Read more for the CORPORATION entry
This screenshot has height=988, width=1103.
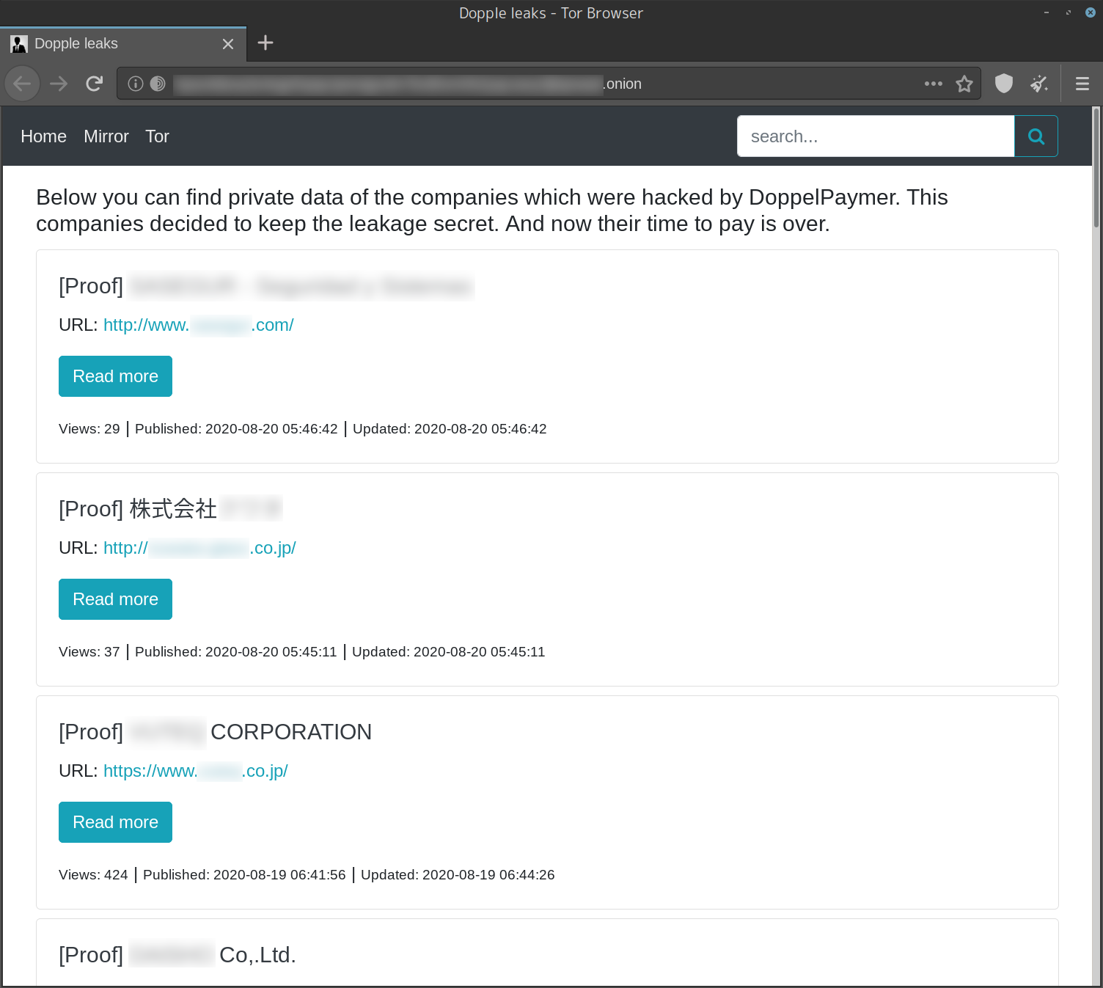tap(115, 822)
